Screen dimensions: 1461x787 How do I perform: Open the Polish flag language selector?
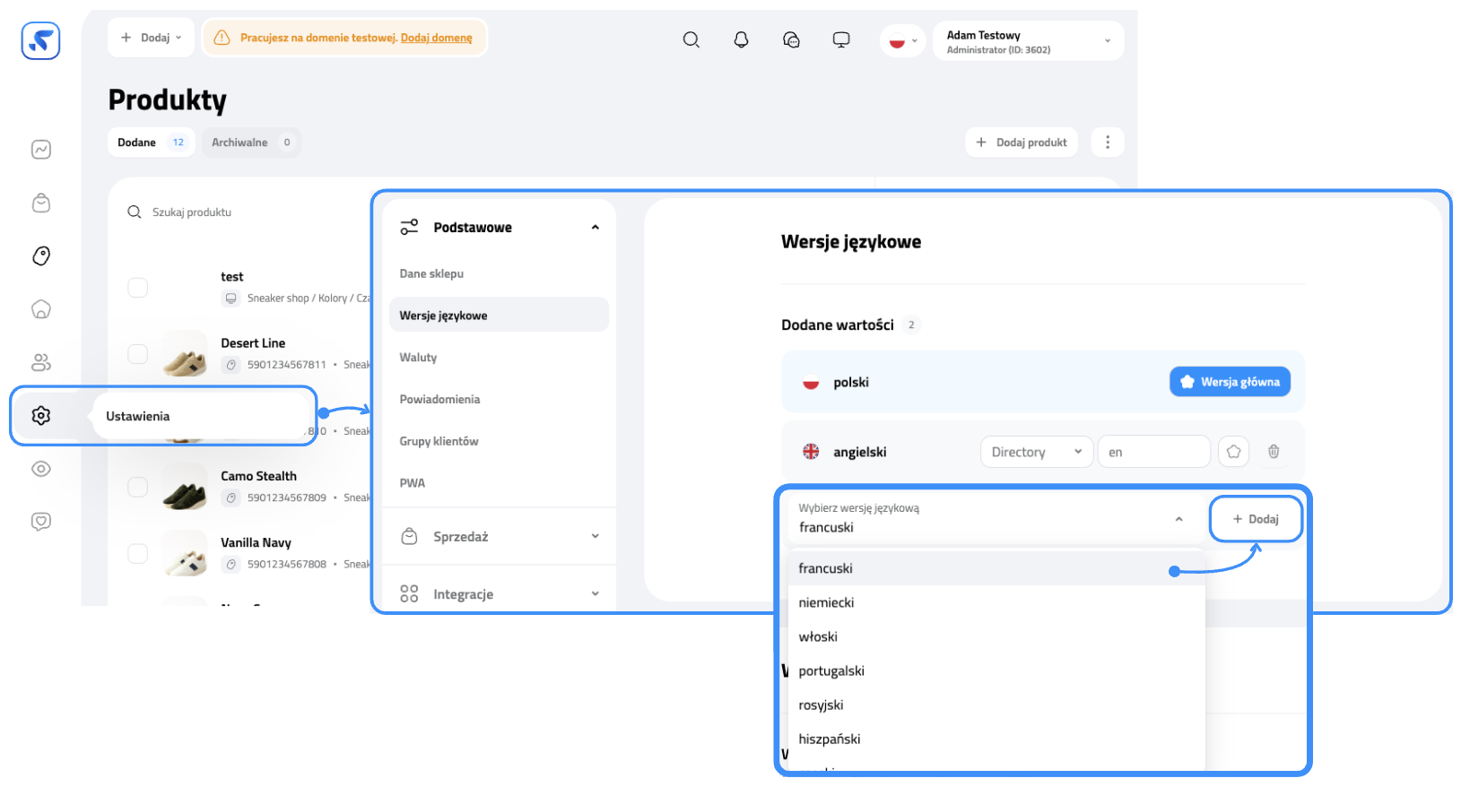902,40
